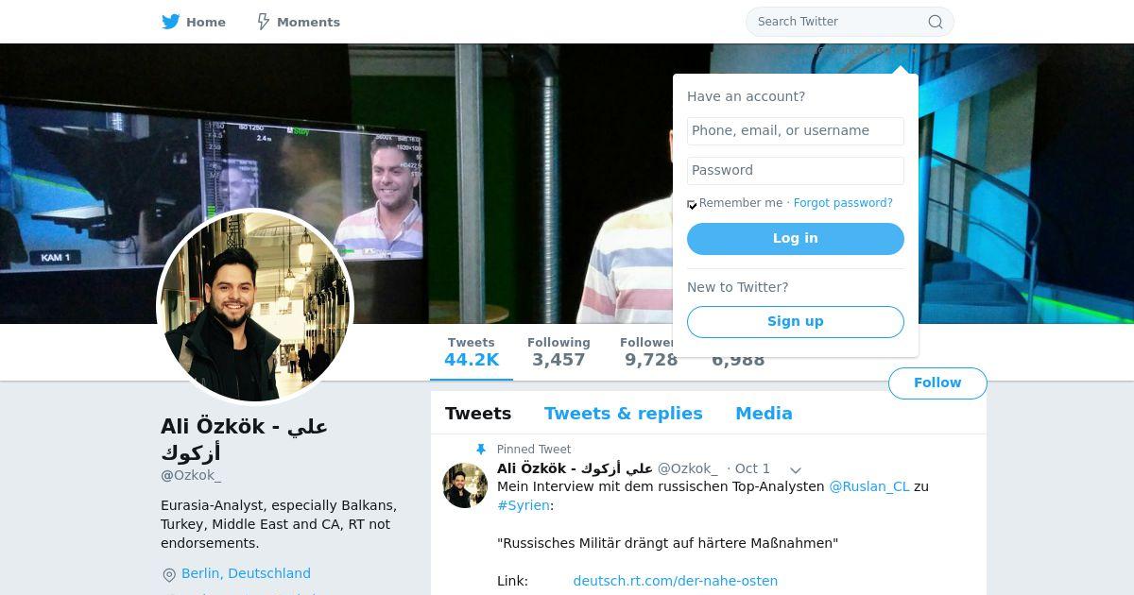Screen dimensions: 1134x595
Task: Switch to the Tweets & replies tab
Action: pos(624,414)
